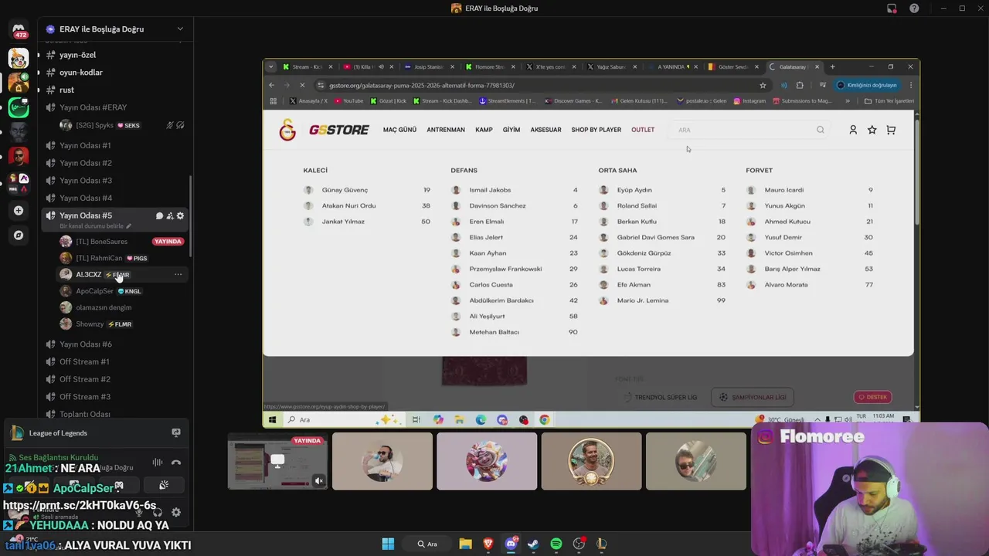Open Discord help question mark icon

pos(914,8)
